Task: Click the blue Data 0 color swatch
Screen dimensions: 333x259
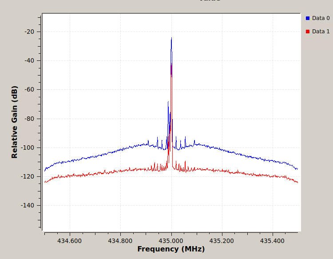Action: [x=308, y=18]
